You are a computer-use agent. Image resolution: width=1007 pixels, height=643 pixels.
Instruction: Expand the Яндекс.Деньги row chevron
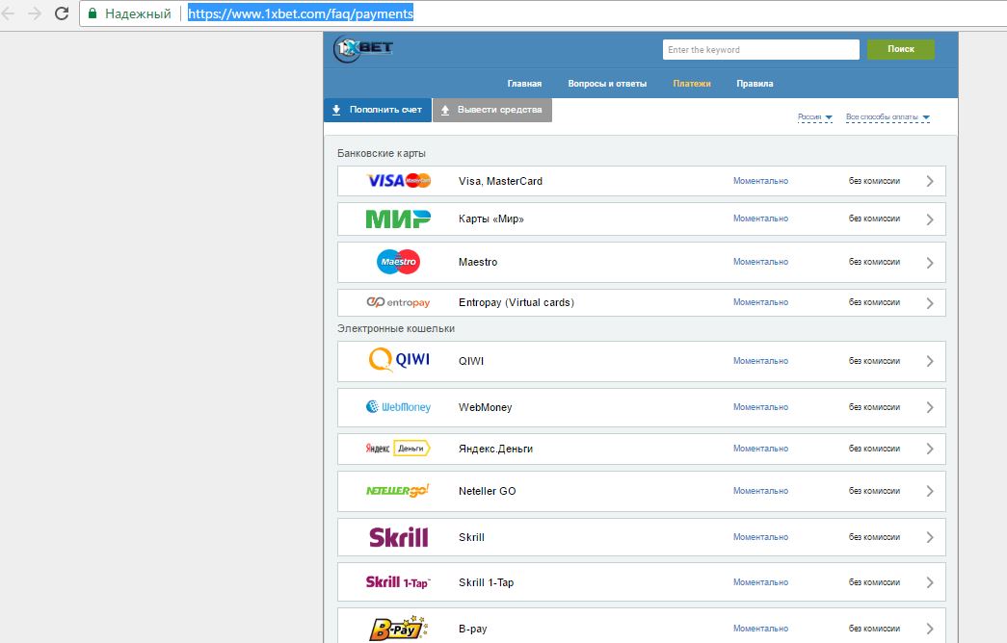click(929, 450)
